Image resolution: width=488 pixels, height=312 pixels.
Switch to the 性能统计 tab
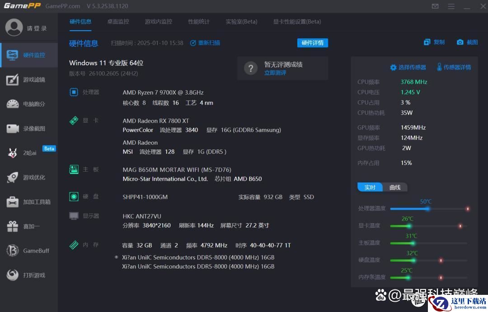[199, 22]
